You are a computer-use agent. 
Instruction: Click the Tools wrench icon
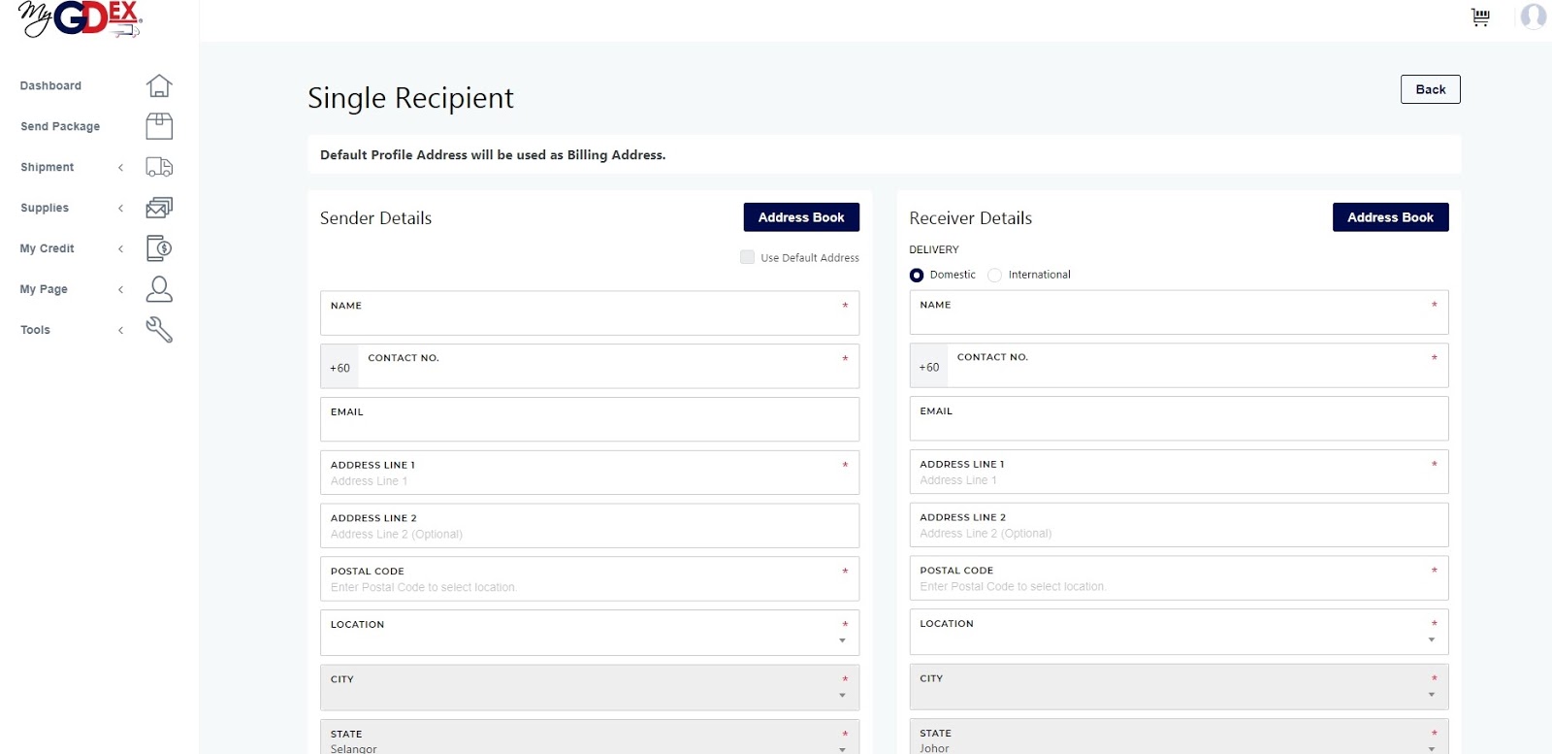[159, 330]
